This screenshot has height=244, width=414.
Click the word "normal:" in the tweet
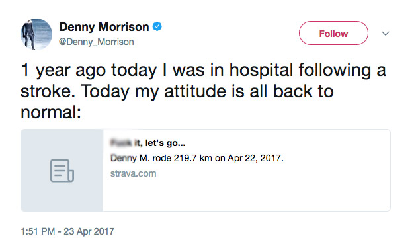point(51,112)
